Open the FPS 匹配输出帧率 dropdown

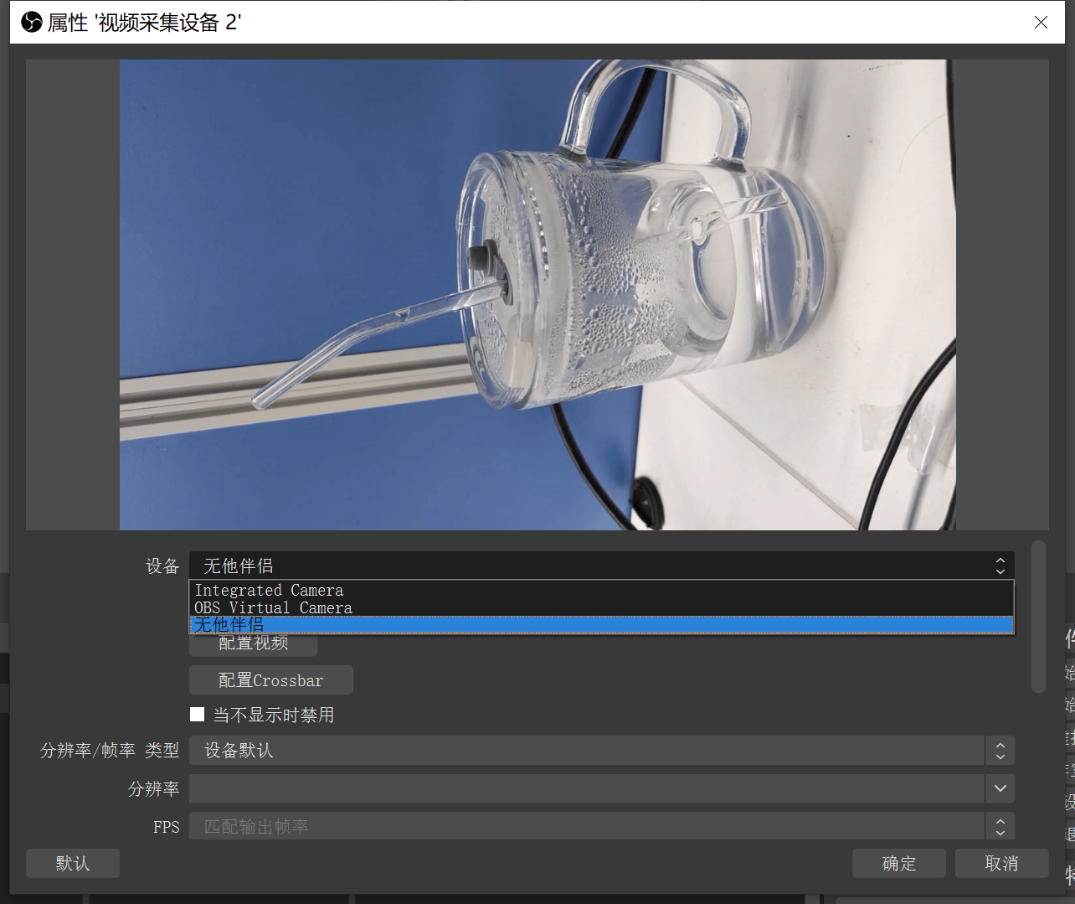click(x=601, y=826)
